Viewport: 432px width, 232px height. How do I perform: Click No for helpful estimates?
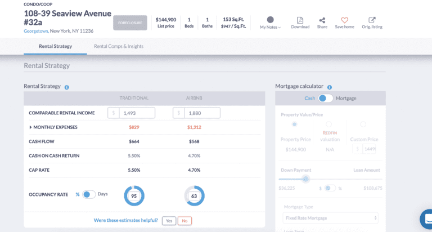click(x=184, y=221)
